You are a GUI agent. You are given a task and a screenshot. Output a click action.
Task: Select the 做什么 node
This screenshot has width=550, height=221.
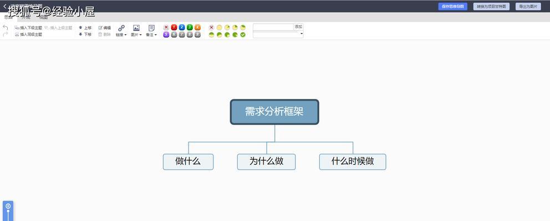tap(188, 161)
